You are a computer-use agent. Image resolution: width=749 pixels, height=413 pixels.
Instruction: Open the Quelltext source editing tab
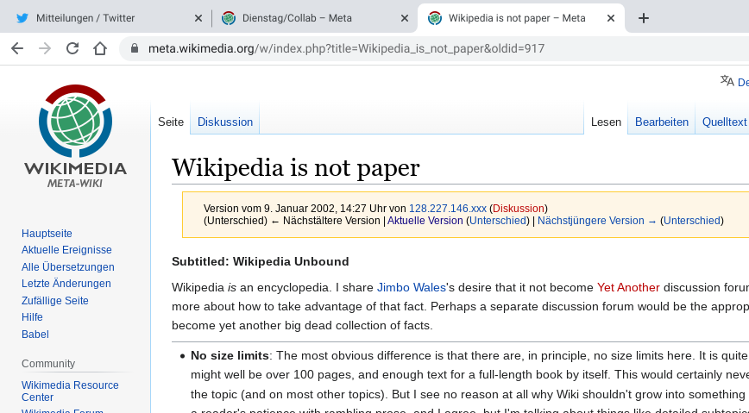click(724, 122)
